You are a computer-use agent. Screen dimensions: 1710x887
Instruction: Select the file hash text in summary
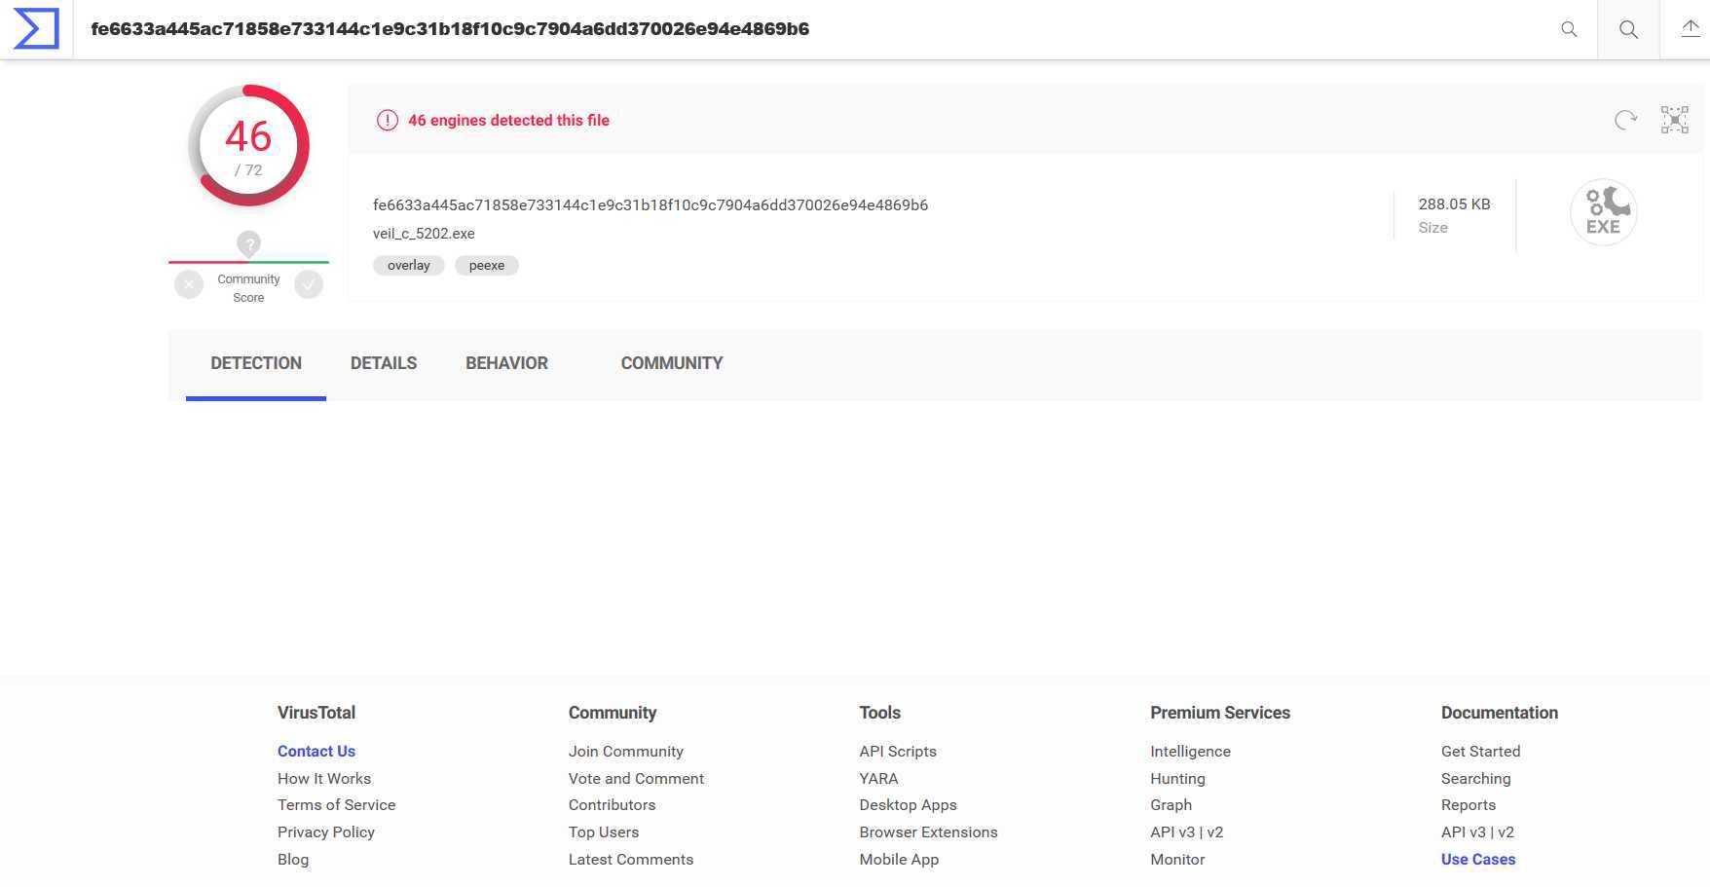pos(651,205)
